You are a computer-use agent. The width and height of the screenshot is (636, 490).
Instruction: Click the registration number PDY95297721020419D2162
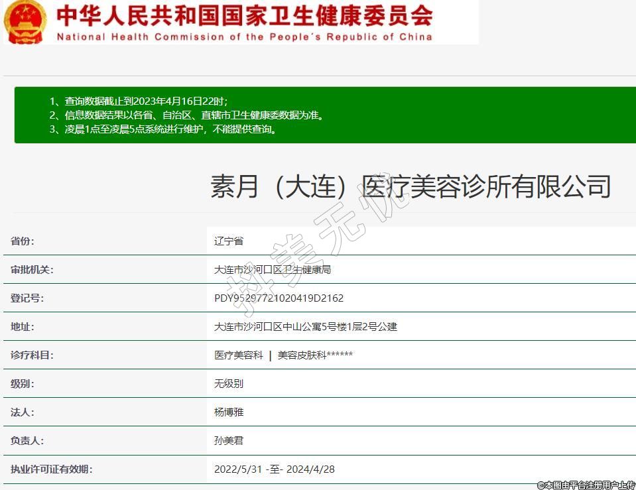[x=279, y=298]
